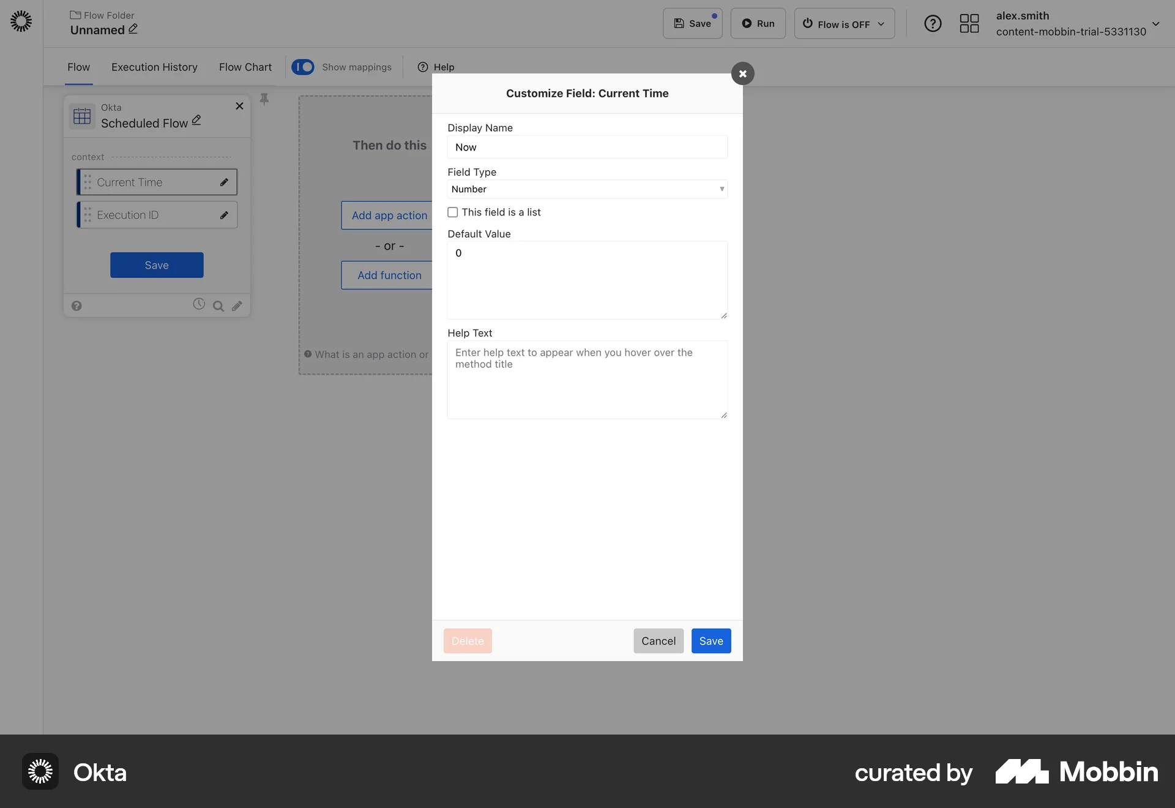Rename Scheduled Flow using its pencil icon
The width and height of the screenshot is (1175, 808).
196,120
